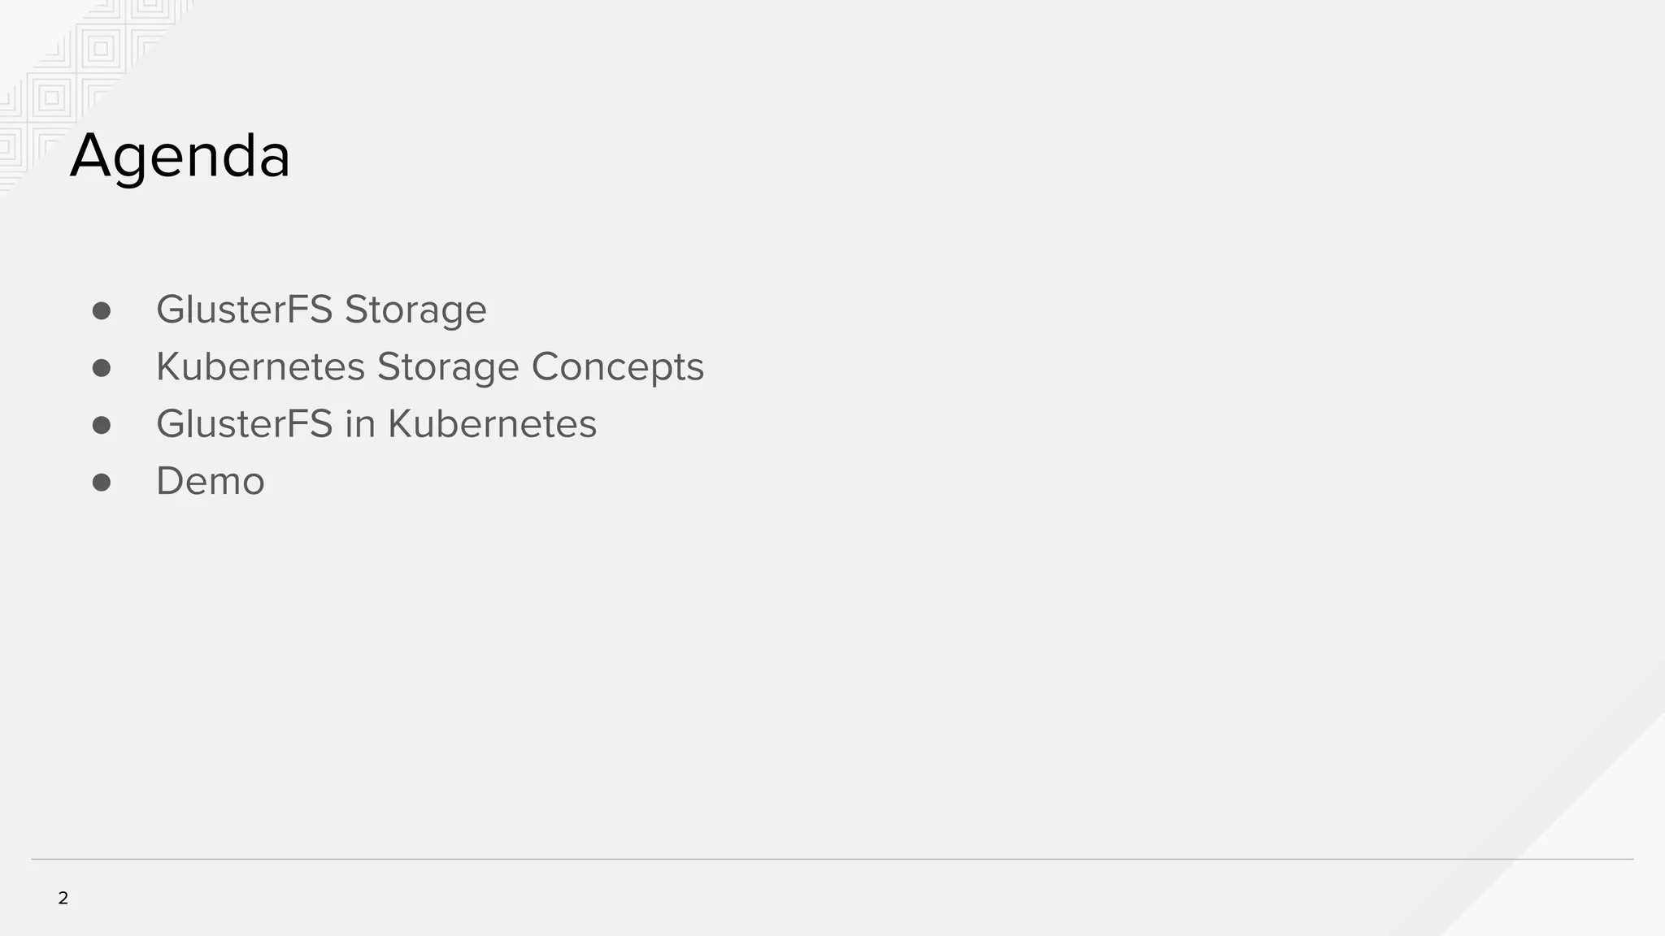1665x936 pixels.
Task: Click the Kubernetes Storage Concepts line
Action: tap(429, 366)
